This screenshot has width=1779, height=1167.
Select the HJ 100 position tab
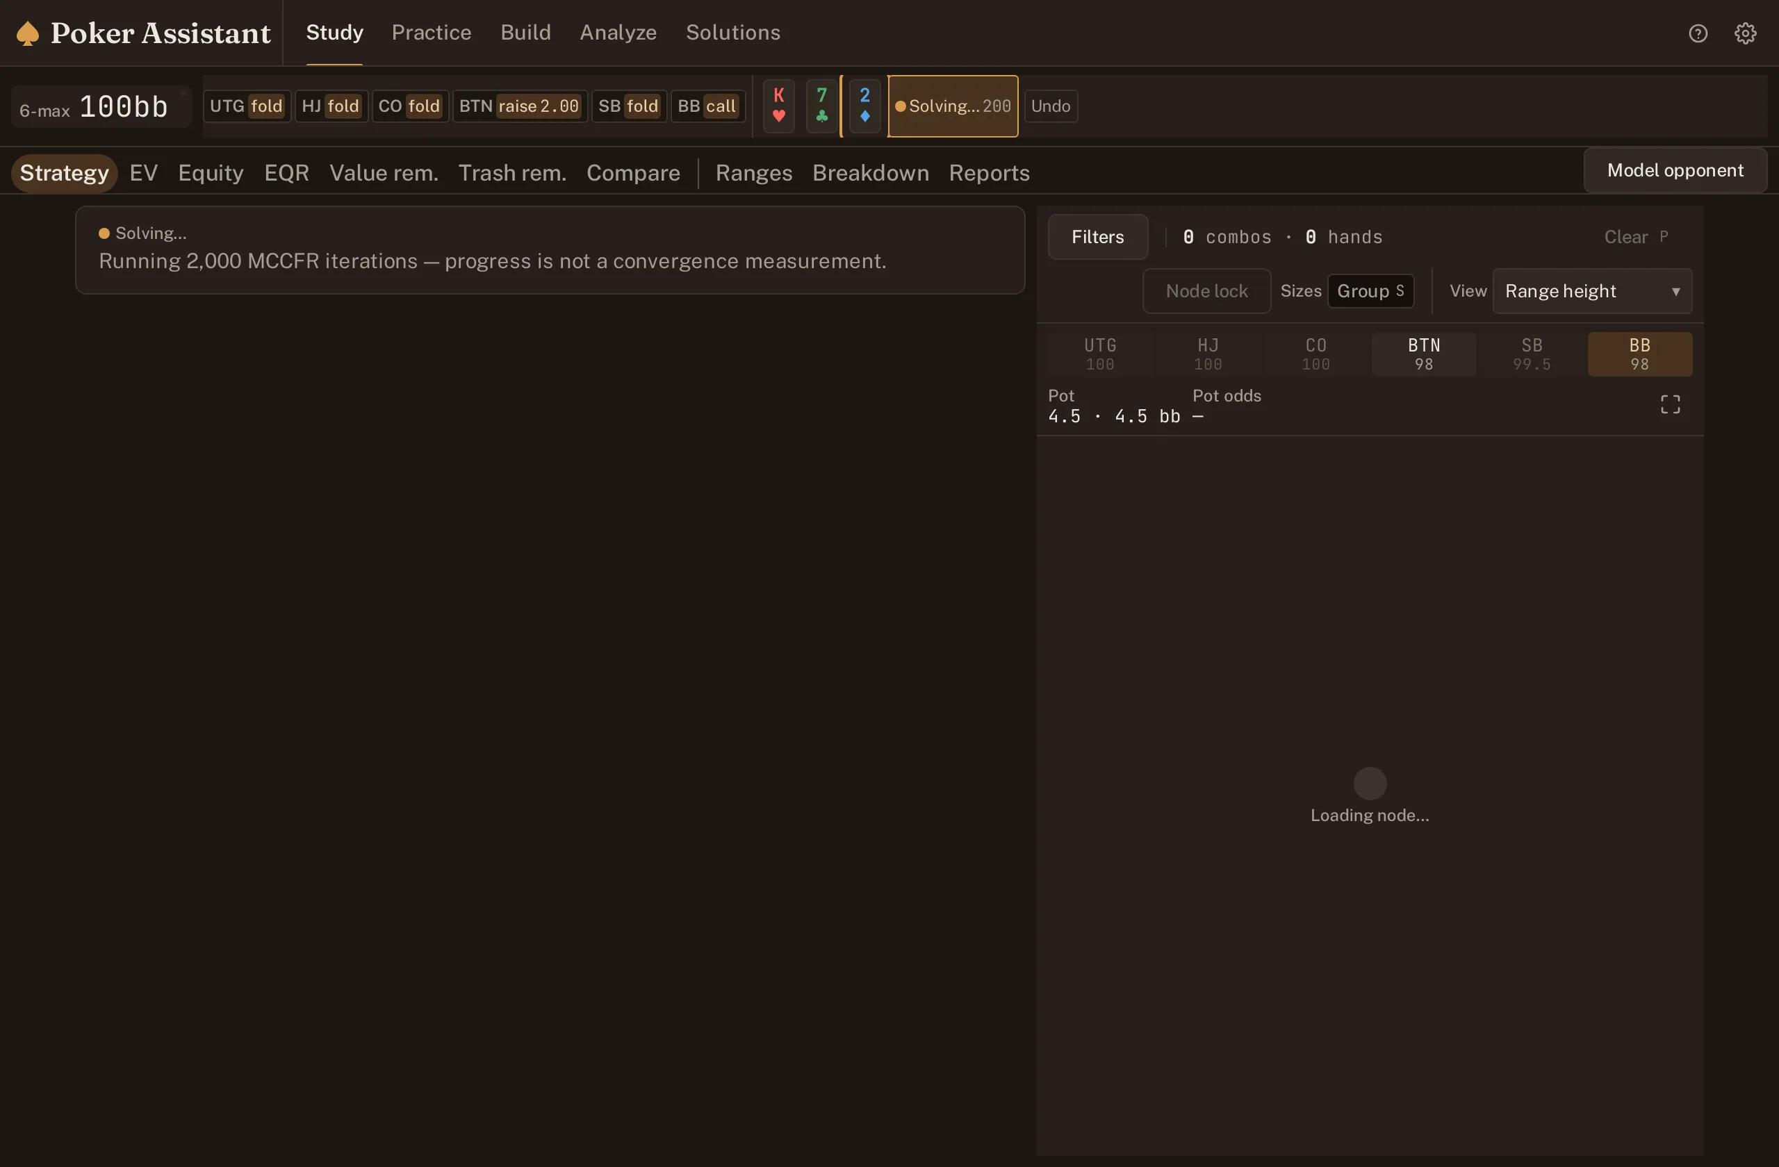[1208, 354]
